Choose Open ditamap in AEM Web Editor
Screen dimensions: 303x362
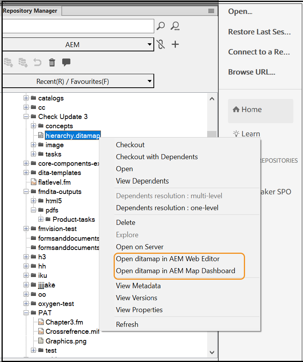[x=168, y=259]
